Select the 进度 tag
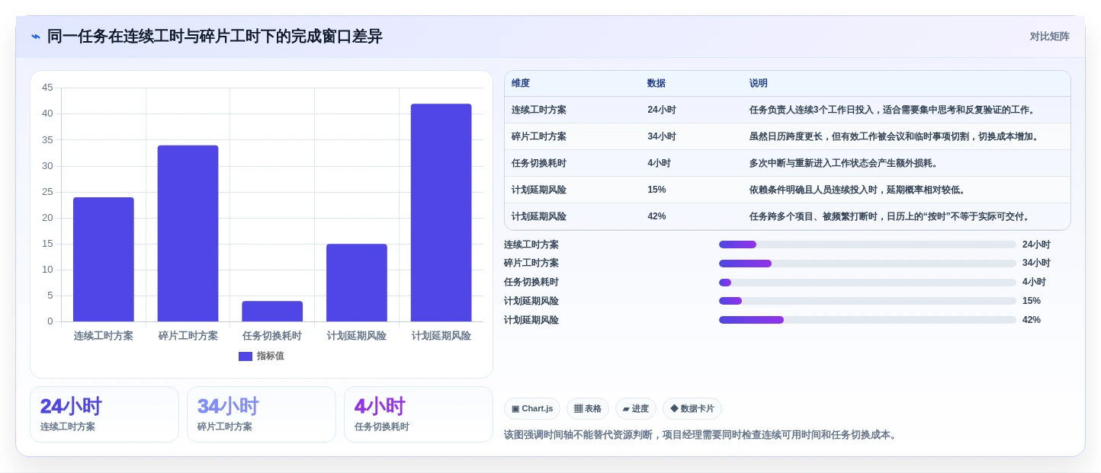 click(636, 409)
